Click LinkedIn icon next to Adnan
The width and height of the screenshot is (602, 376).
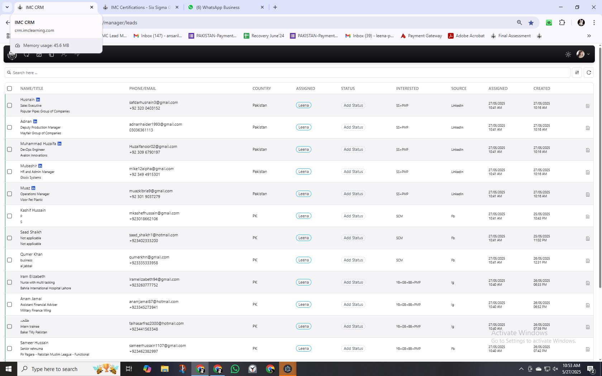[35, 121]
